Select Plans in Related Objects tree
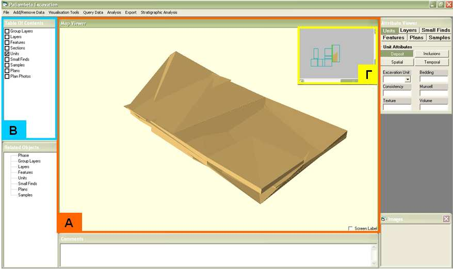Viewport: 453px width, 269px height. pyautogui.click(x=23, y=189)
